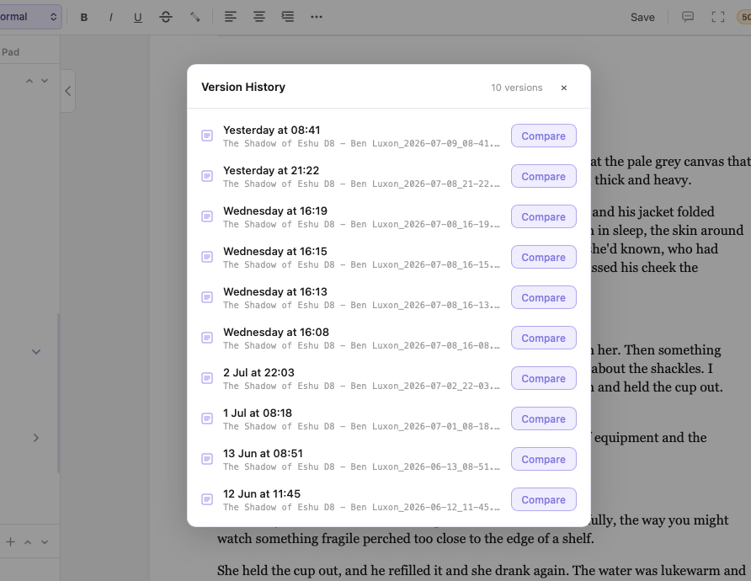Center align the text

pyautogui.click(x=259, y=17)
